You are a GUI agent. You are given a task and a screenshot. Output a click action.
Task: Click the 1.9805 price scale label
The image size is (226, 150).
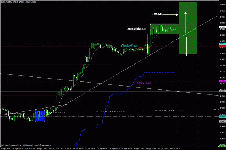click(x=222, y=59)
